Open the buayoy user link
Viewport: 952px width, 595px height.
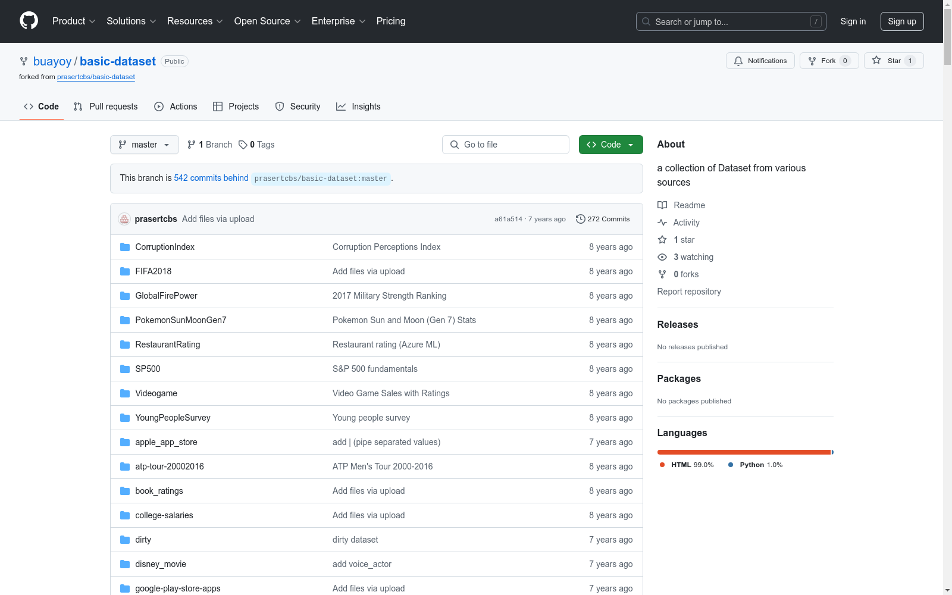point(52,61)
